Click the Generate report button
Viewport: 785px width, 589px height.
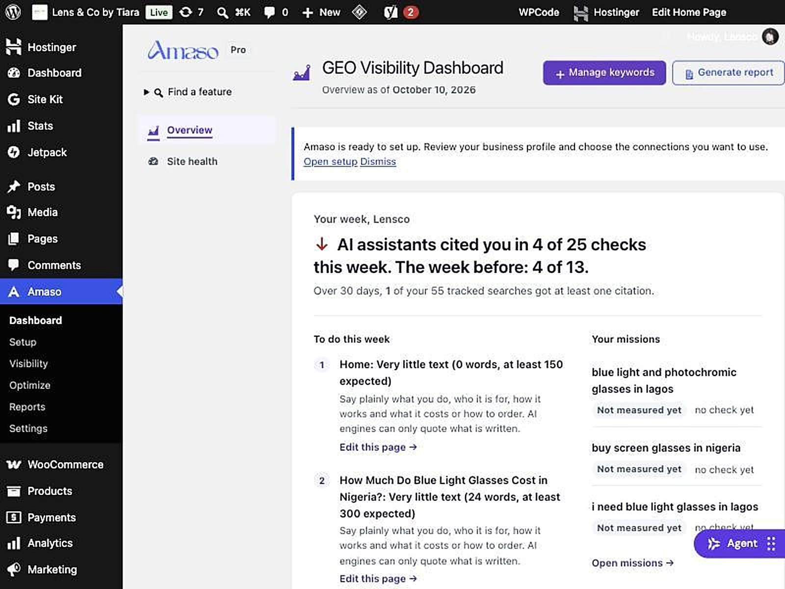point(729,73)
